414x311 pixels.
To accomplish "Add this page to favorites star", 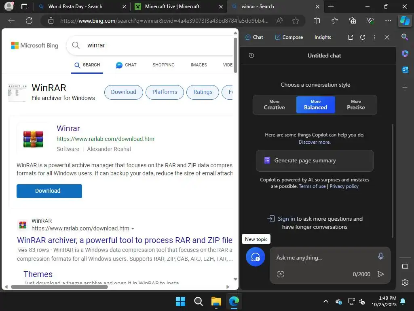I will [x=296, y=21].
